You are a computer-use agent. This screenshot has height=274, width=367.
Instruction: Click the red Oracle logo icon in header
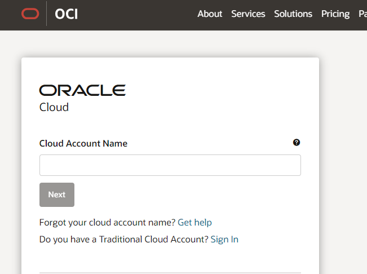pos(30,14)
